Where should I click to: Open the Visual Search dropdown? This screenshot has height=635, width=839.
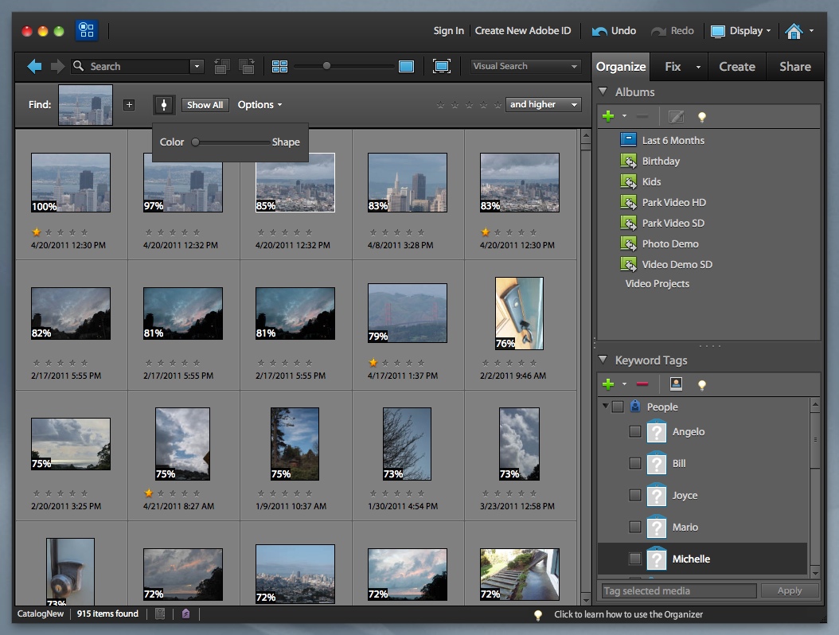[x=525, y=67]
